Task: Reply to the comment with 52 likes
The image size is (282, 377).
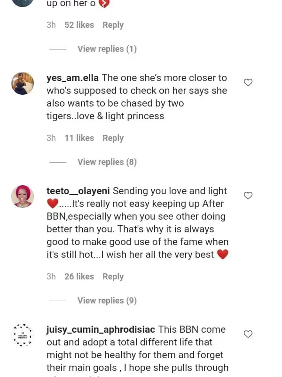Action: [113, 25]
